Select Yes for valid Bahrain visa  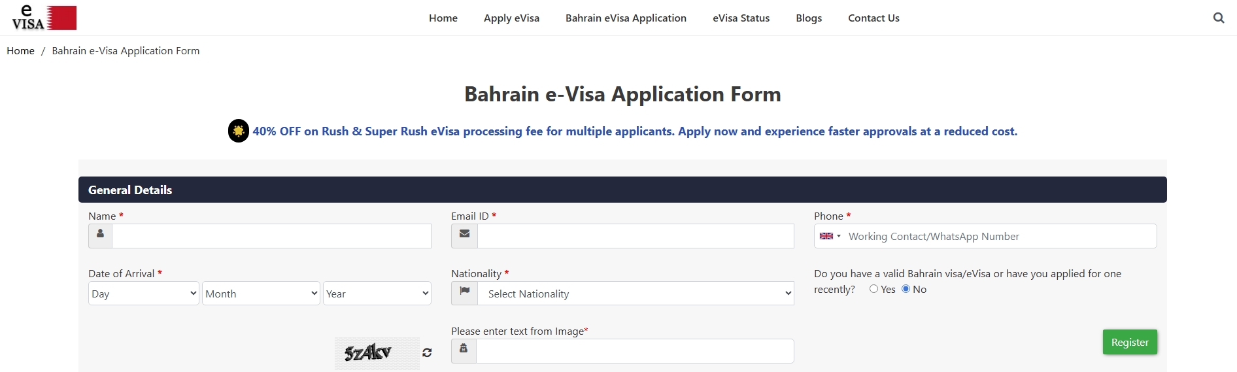[873, 289]
